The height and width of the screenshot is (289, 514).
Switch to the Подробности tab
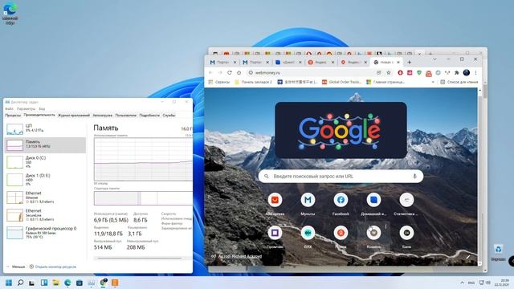coord(149,116)
